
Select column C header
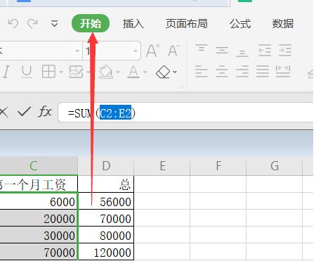tap(39, 165)
